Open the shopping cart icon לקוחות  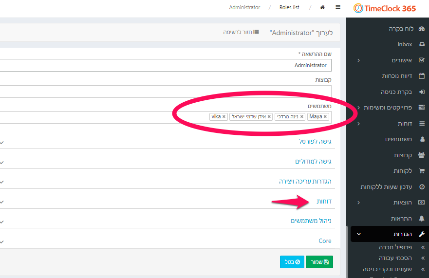(422, 171)
